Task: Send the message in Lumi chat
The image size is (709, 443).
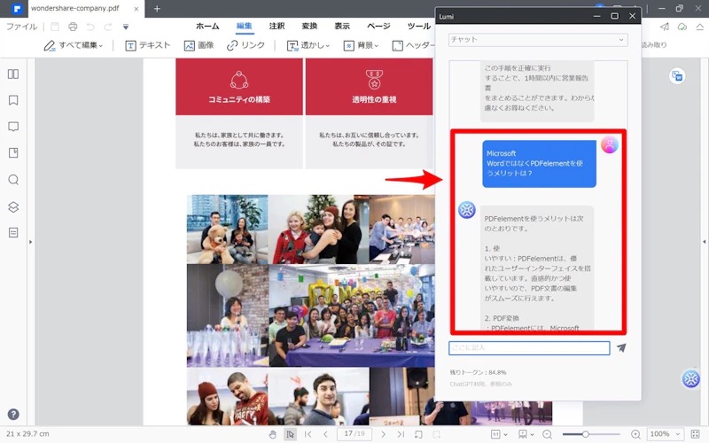Action: click(x=621, y=348)
